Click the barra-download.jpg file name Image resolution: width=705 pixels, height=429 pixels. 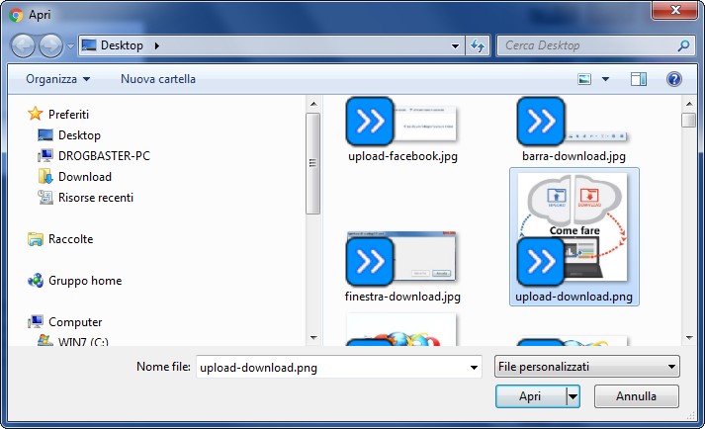tap(573, 156)
